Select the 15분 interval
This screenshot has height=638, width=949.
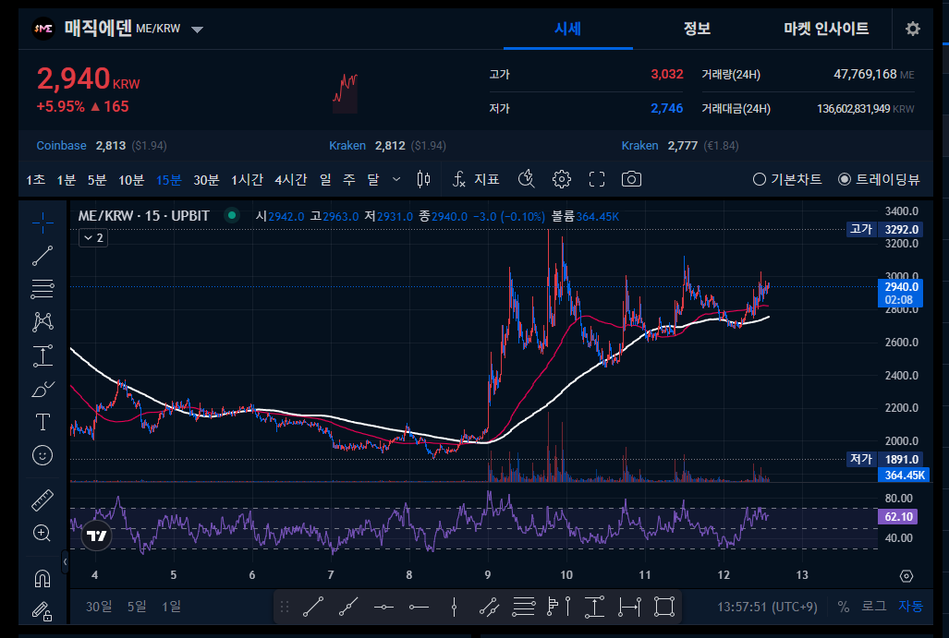(169, 180)
